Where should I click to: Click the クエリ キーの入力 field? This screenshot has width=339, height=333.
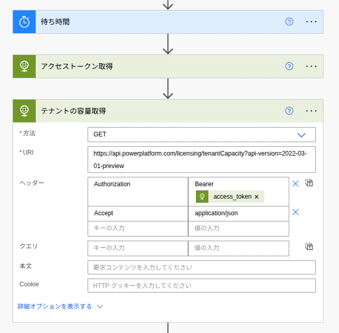[138, 248]
